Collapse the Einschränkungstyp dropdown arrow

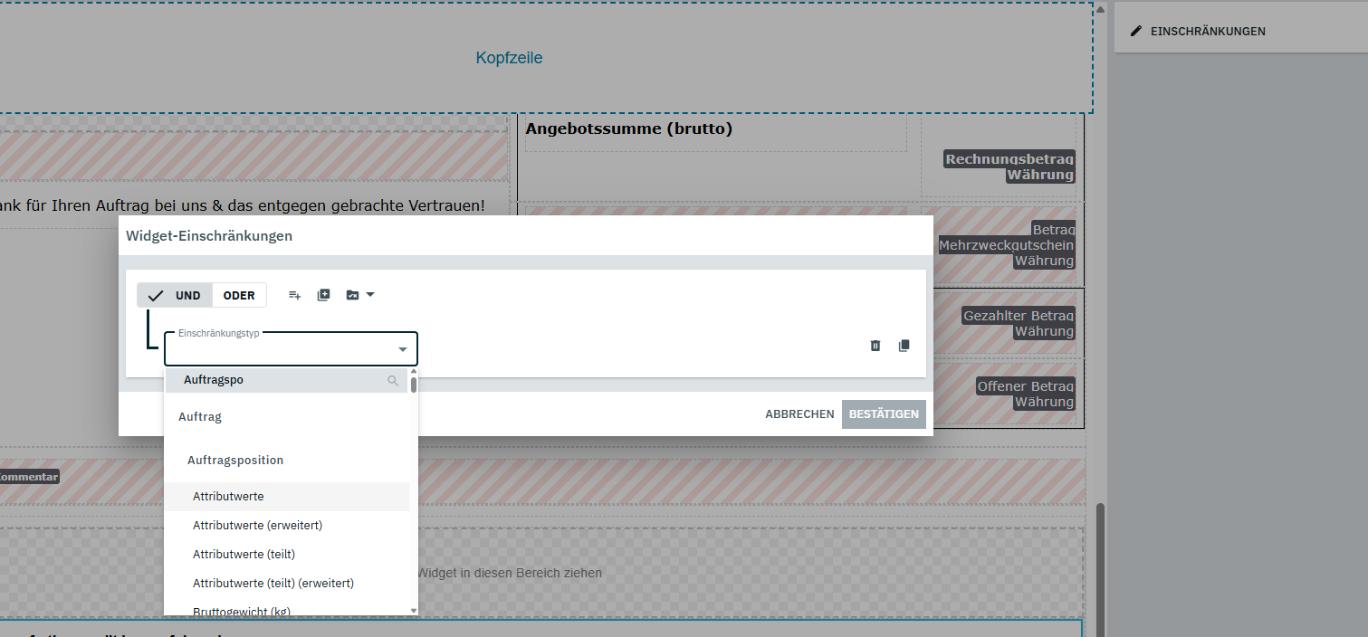402,350
